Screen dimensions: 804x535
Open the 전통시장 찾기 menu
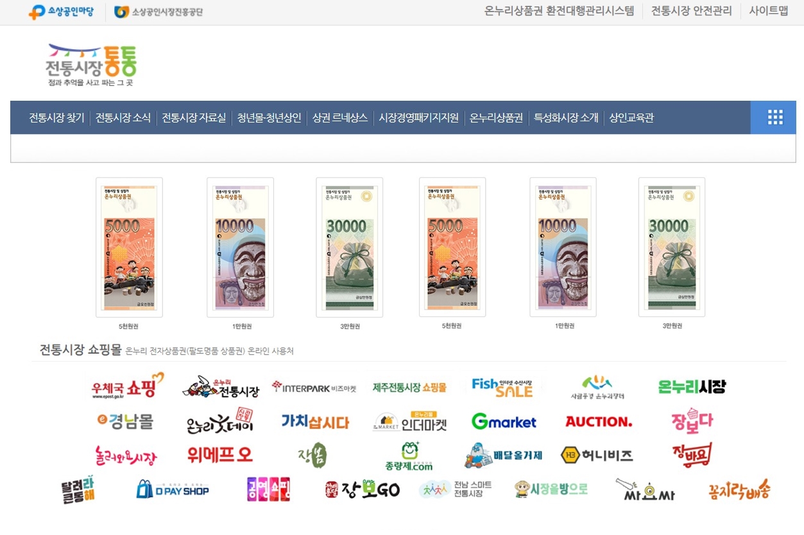click(56, 118)
